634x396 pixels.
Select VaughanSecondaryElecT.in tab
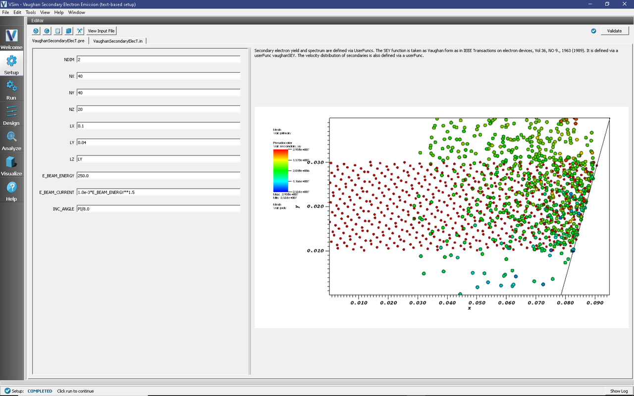click(x=118, y=41)
